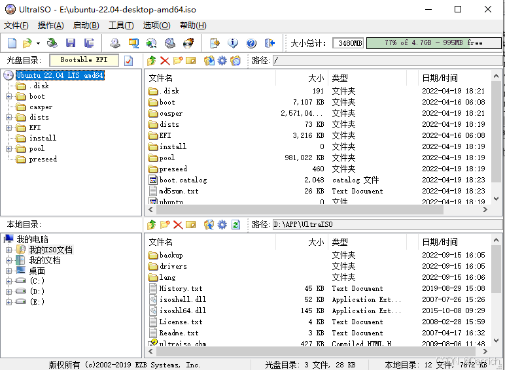The height and width of the screenshot is (370, 505).
Task: Click rename icon in the disc file toolbar
Action: (x=190, y=61)
